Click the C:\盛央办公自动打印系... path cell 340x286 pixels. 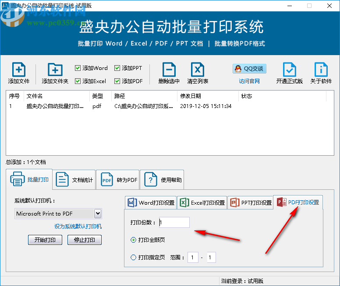pos(144,106)
